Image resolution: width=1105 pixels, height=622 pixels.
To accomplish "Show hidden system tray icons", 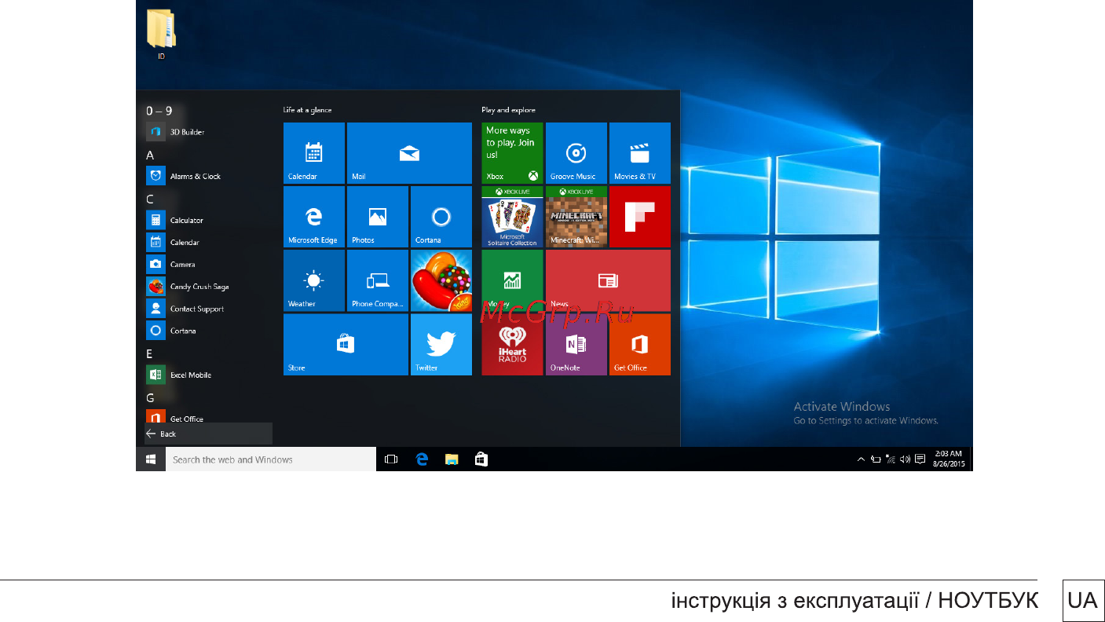I will (x=861, y=459).
